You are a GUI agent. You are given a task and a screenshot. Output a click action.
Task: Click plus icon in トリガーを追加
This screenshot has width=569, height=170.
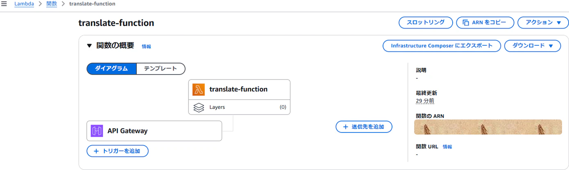point(96,151)
